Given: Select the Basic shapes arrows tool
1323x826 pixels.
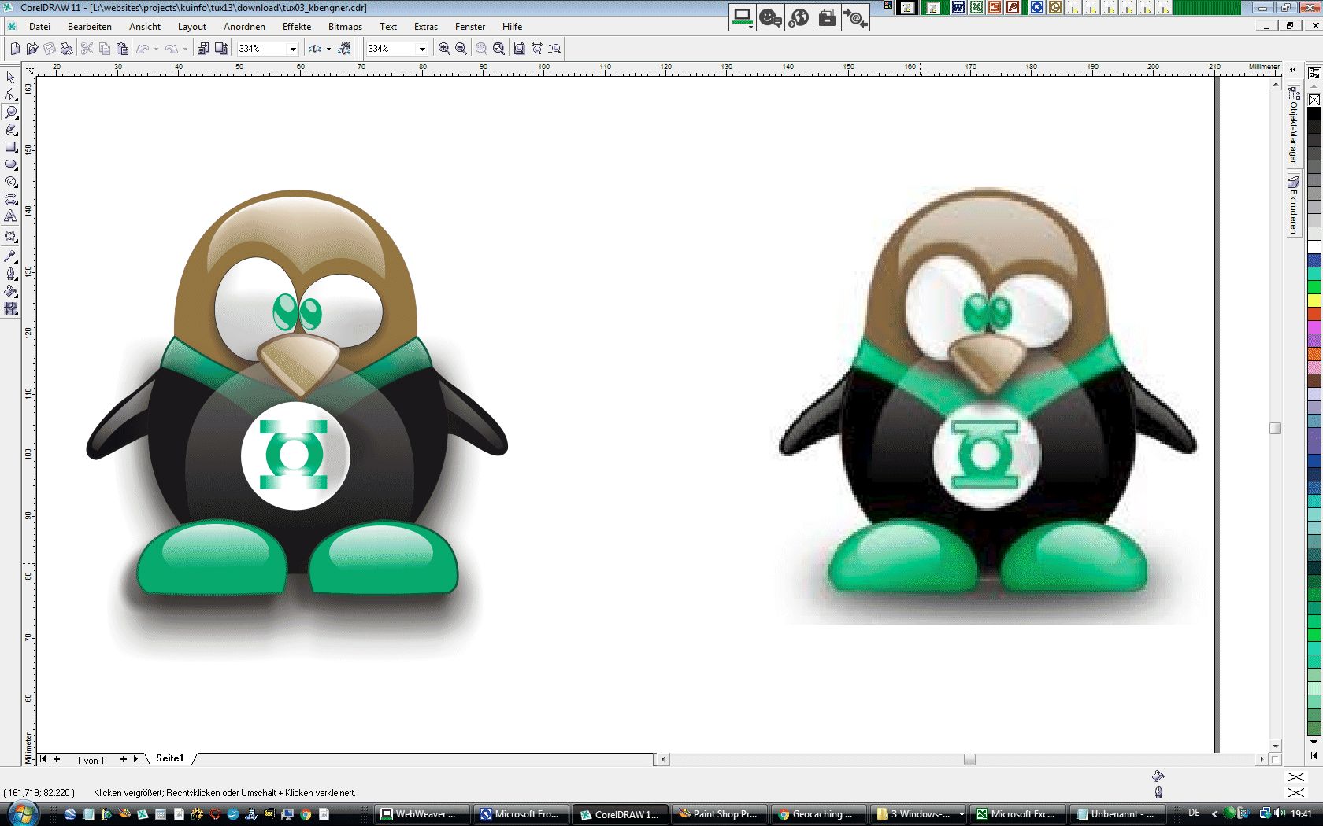Looking at the screenshot, I should coord(10,199).
